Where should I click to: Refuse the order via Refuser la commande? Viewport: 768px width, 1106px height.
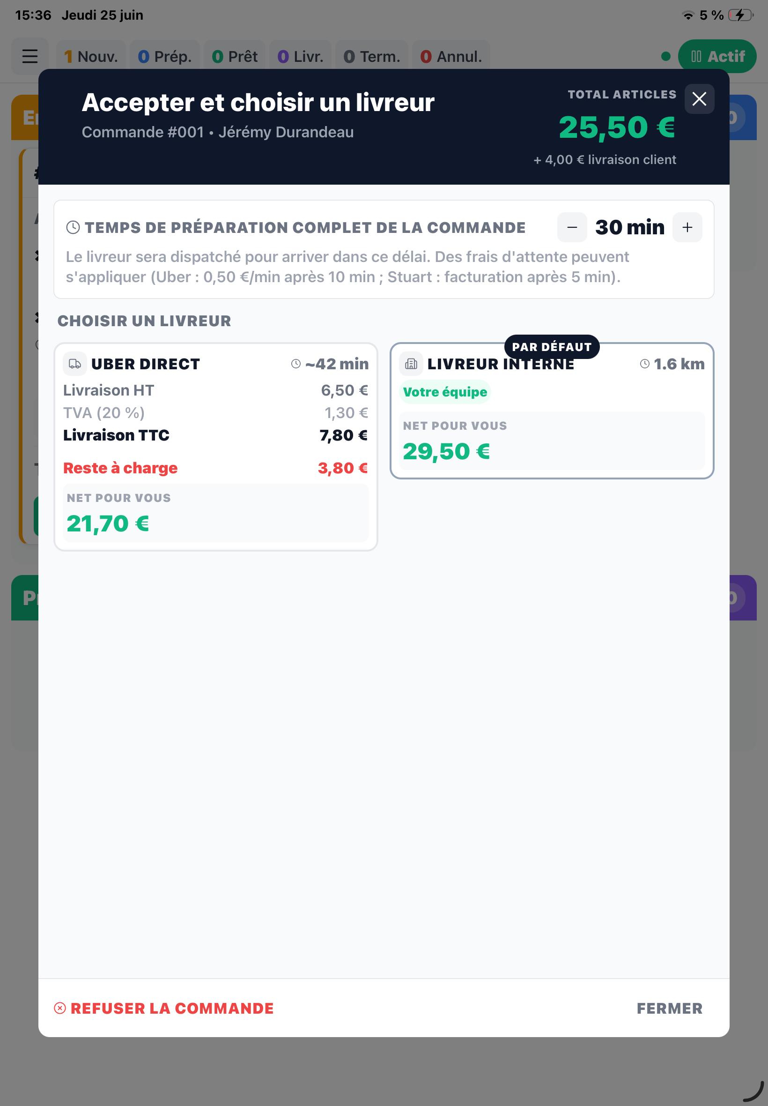point(164,1008)
